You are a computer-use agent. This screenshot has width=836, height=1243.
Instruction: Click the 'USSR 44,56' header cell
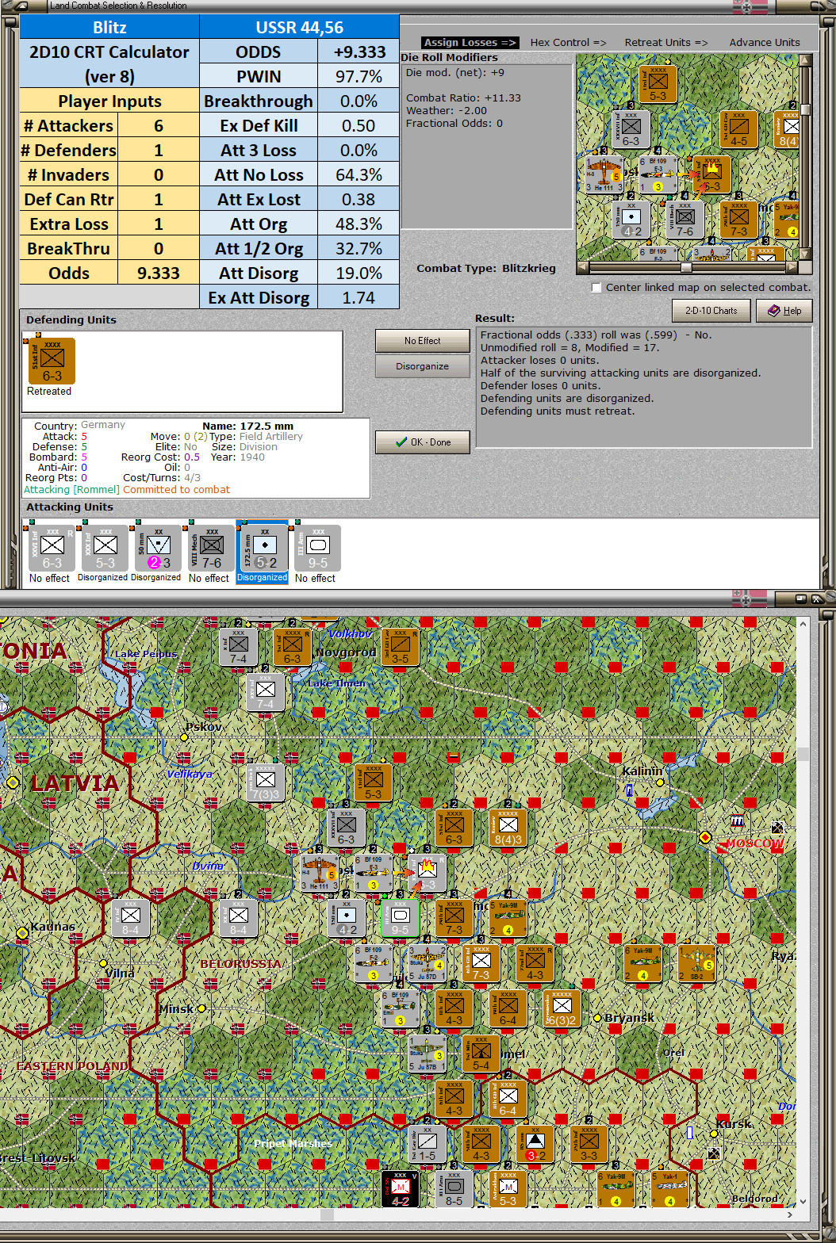tap(299, 27)
